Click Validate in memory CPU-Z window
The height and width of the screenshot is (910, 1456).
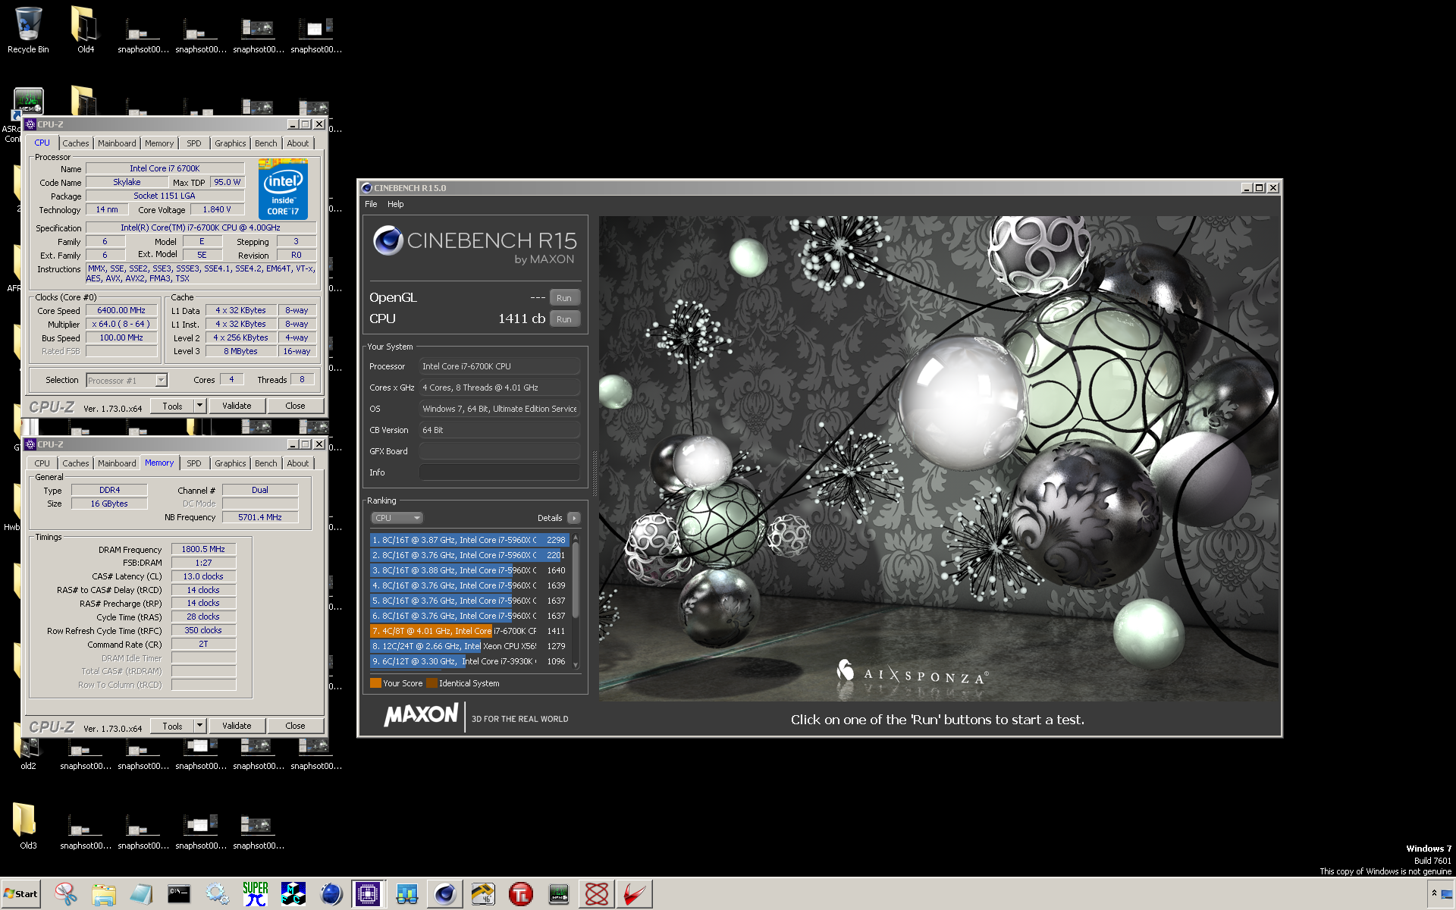[x=237, y=726]
